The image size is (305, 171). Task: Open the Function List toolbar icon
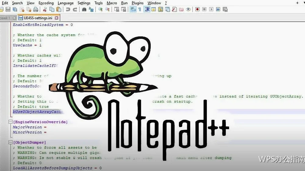(x=174, y=9)
